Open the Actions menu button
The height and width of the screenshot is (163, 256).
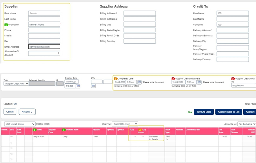[27, 112]
